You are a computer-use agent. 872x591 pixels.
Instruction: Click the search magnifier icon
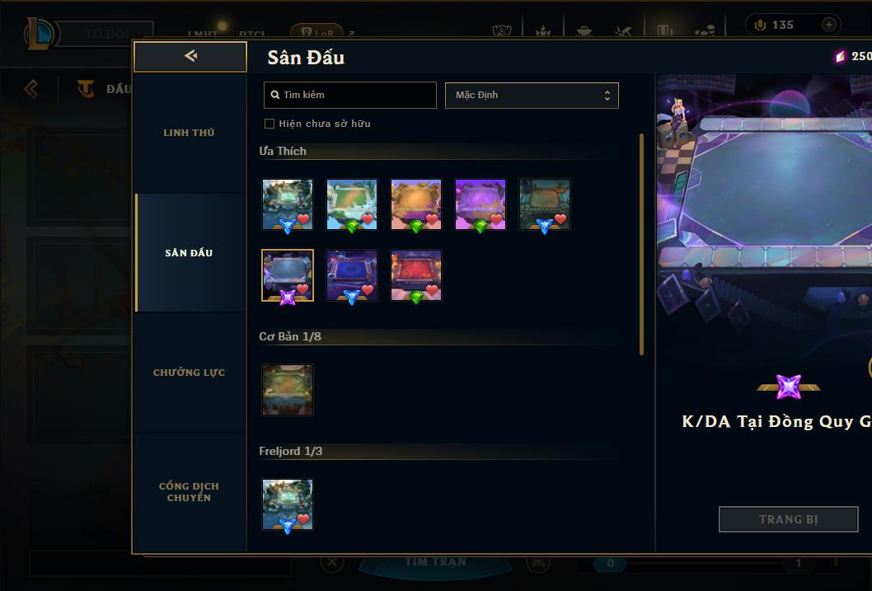[x=274, y=95]
